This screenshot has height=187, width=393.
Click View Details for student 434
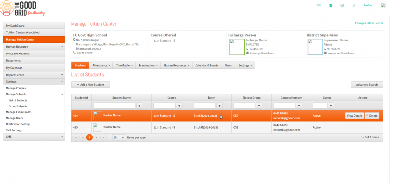tap(354, 116)
